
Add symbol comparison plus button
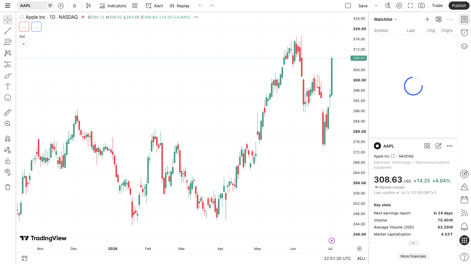pyautogui.click(x=61, y=6)
